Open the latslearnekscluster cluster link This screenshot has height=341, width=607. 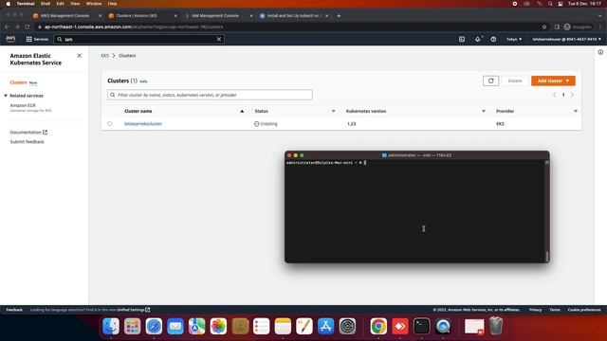pos(143,124)
